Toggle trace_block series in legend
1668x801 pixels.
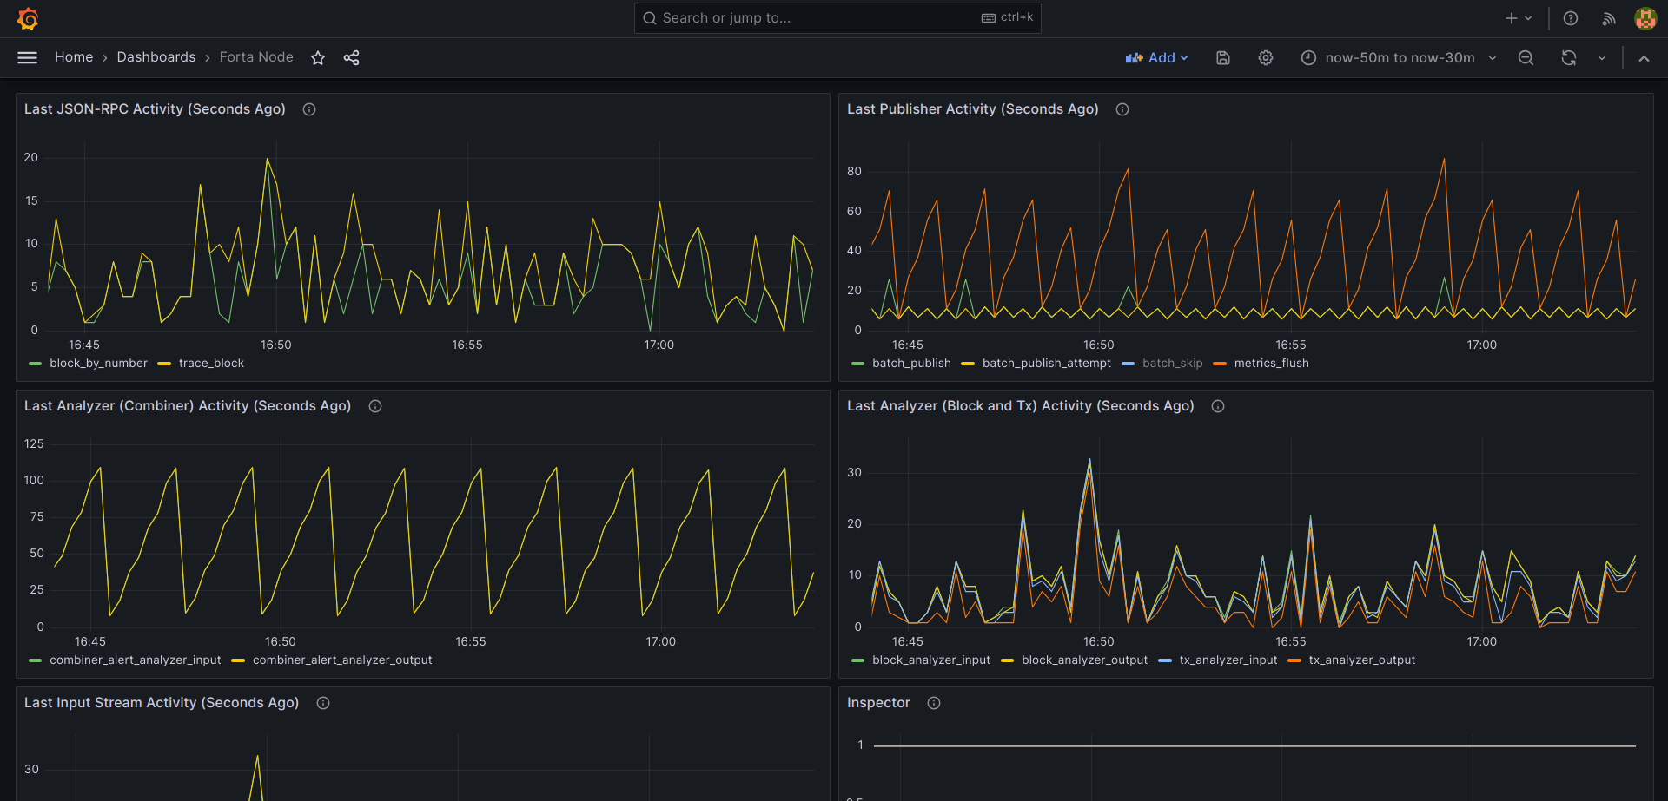tap(211, 364)
